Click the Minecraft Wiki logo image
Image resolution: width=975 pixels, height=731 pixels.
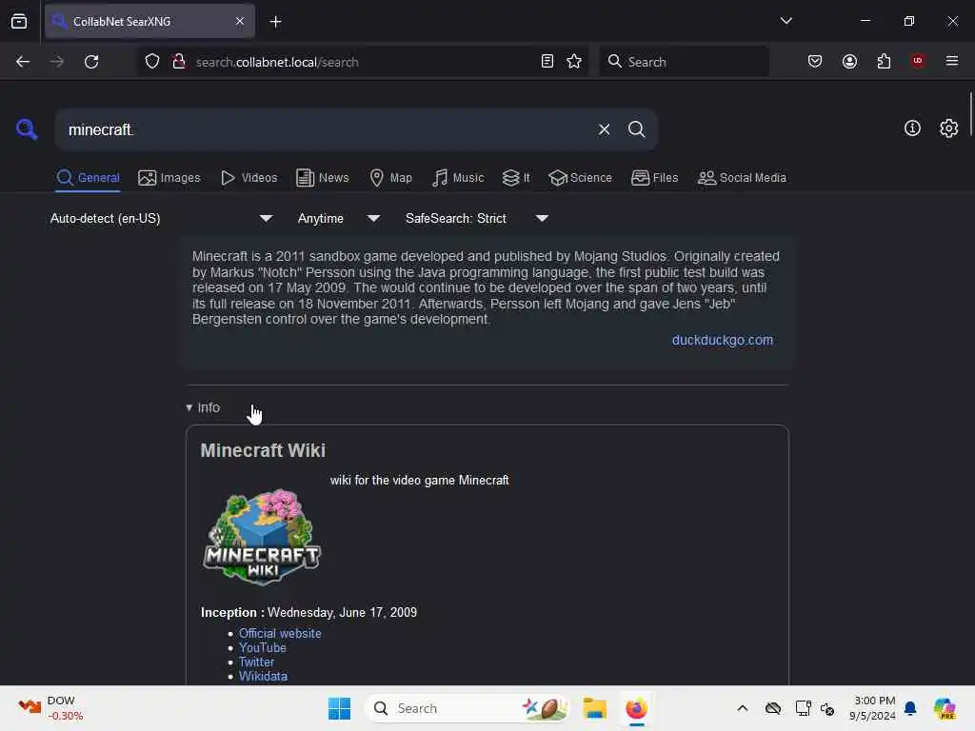pyautogui.click(x=262, y=537)
